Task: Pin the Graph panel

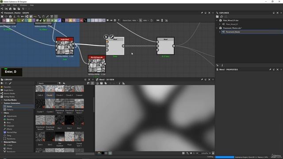Action: 202,13
